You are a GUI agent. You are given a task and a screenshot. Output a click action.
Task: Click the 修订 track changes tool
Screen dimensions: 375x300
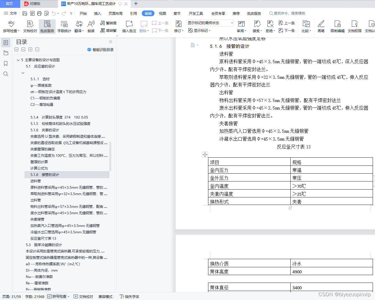pyautogui.click(x=179, y=26)
